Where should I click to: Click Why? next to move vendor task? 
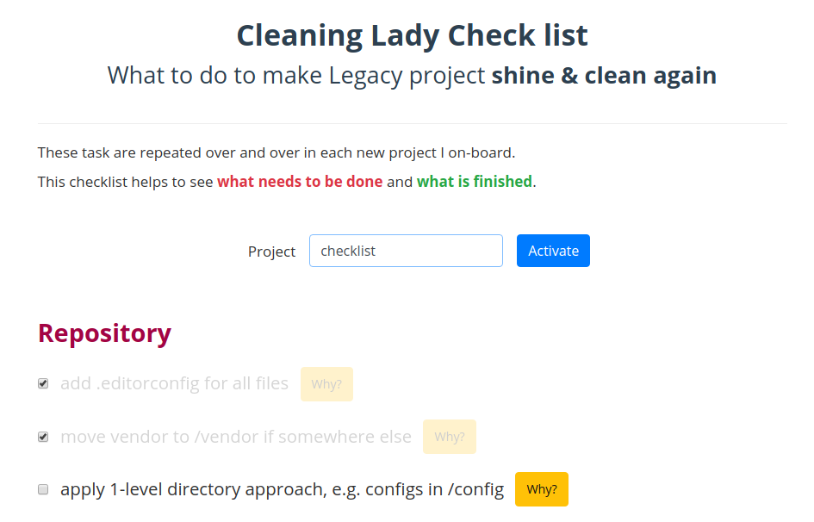pos(450,437)
